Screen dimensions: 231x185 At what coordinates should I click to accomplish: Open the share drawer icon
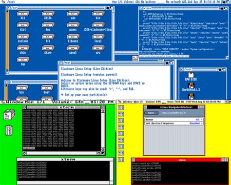(x=48, y=48)
